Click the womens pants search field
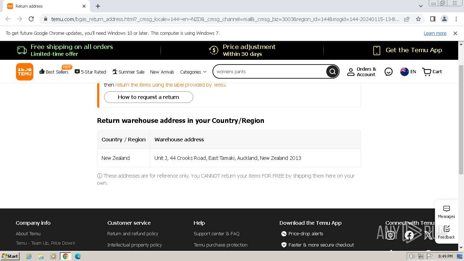 point(270,72)
